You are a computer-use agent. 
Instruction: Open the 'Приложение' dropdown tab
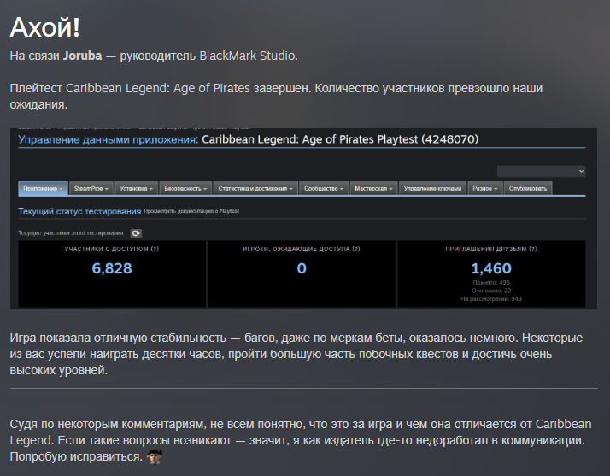(43, 188)
